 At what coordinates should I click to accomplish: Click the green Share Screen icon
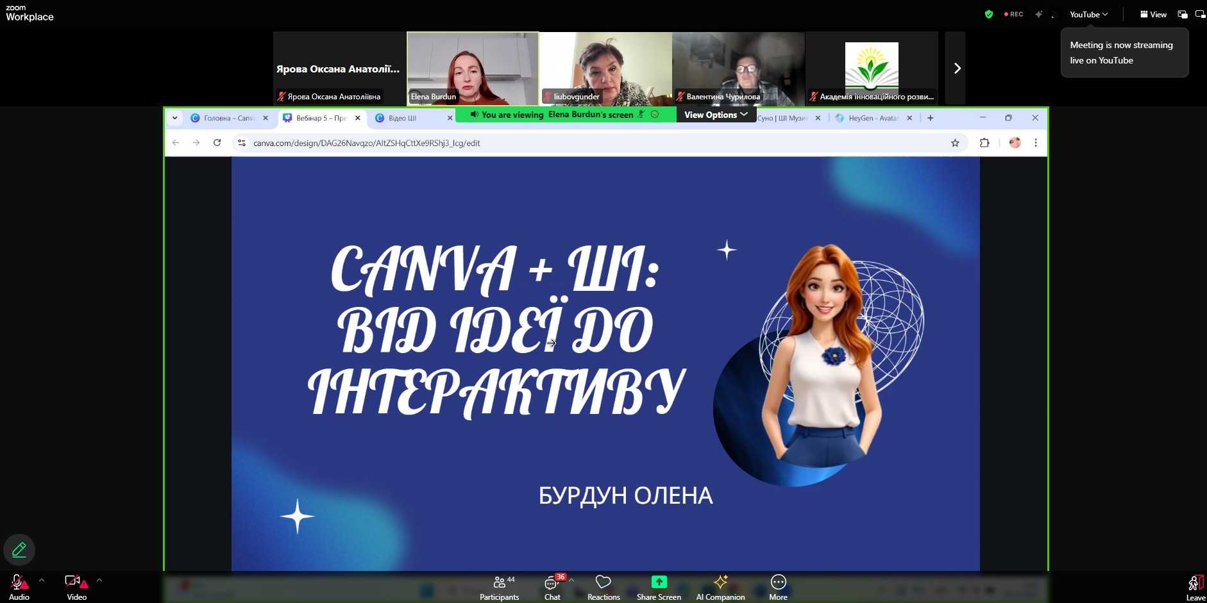coord(659,582)
